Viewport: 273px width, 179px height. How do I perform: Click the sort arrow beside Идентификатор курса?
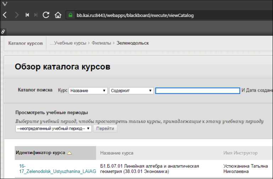point(70,153)
